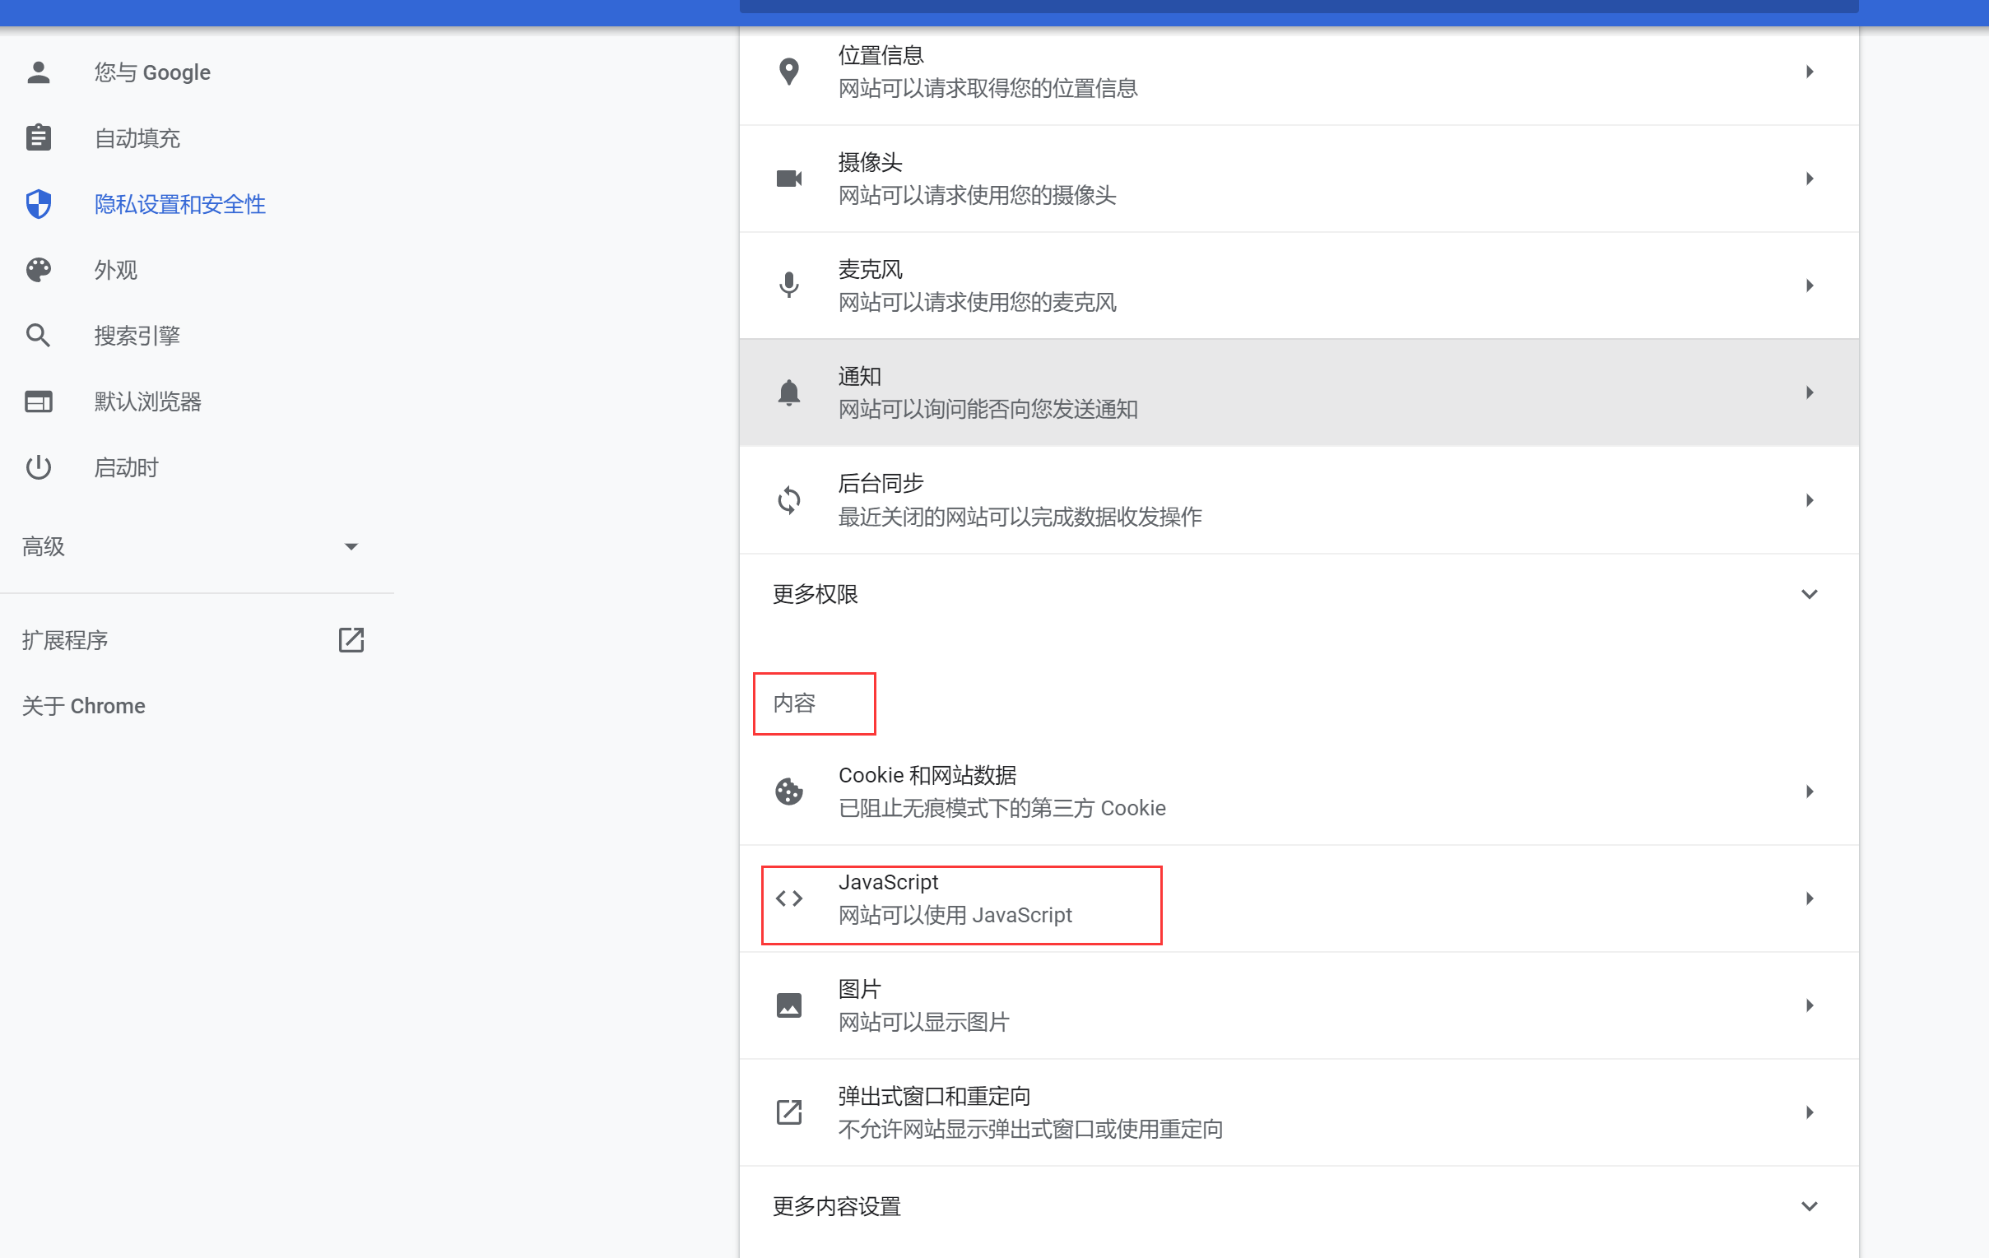
Task: Expand 更多内容设置 section
Action: pos(1809,1206)
